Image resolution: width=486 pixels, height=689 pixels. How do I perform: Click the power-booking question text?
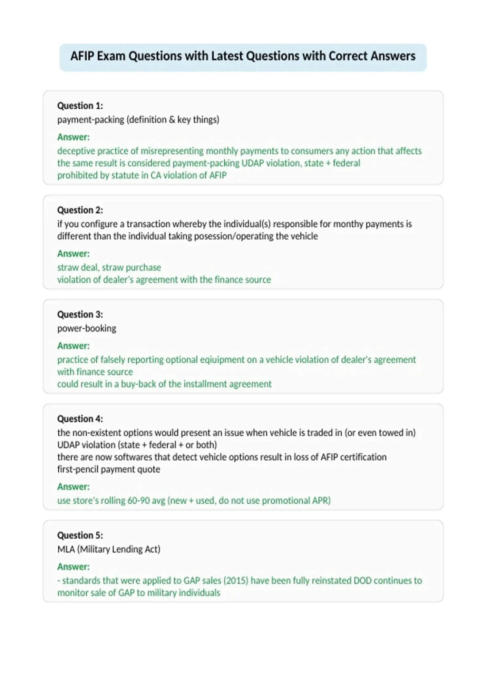(87, 329)
